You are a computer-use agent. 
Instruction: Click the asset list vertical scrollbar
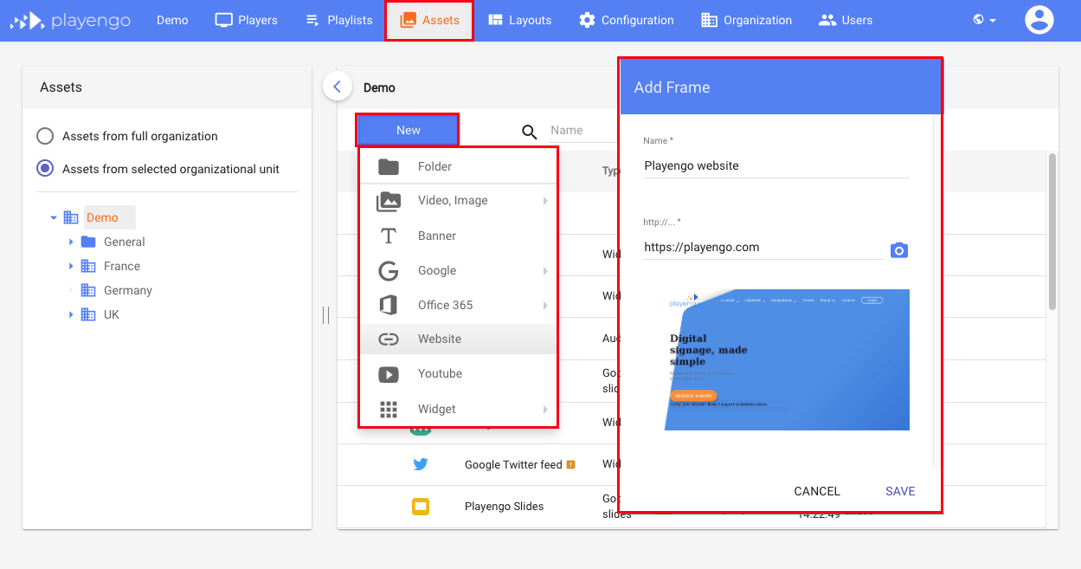point(1052,231)
